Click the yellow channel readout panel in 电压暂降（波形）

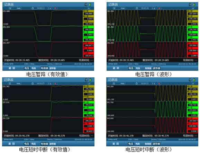(x=193, y=18)
